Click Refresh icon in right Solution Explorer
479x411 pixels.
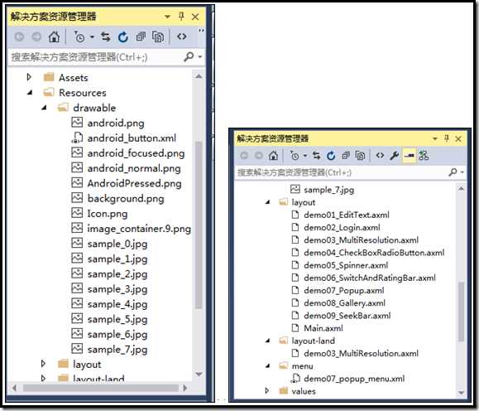point(331,156)
